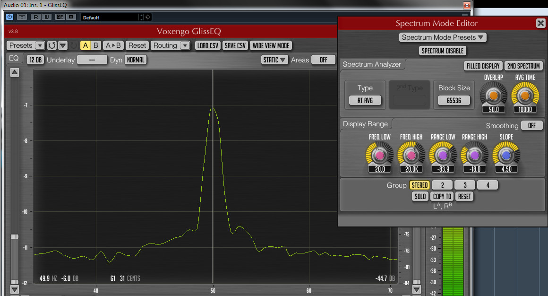Toggle Wide View Mode
Screen dimensions: 548x296
tap(271, 45)
